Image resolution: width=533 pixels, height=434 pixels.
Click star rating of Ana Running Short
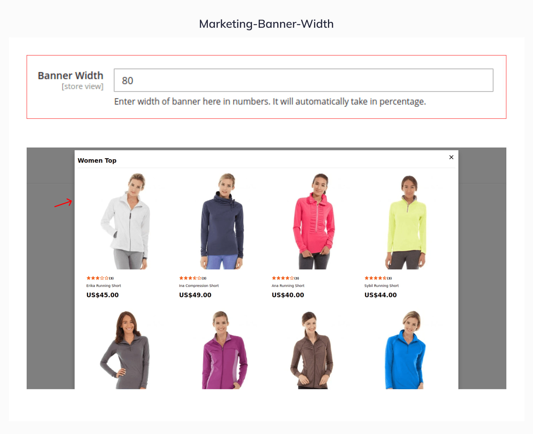283,278
